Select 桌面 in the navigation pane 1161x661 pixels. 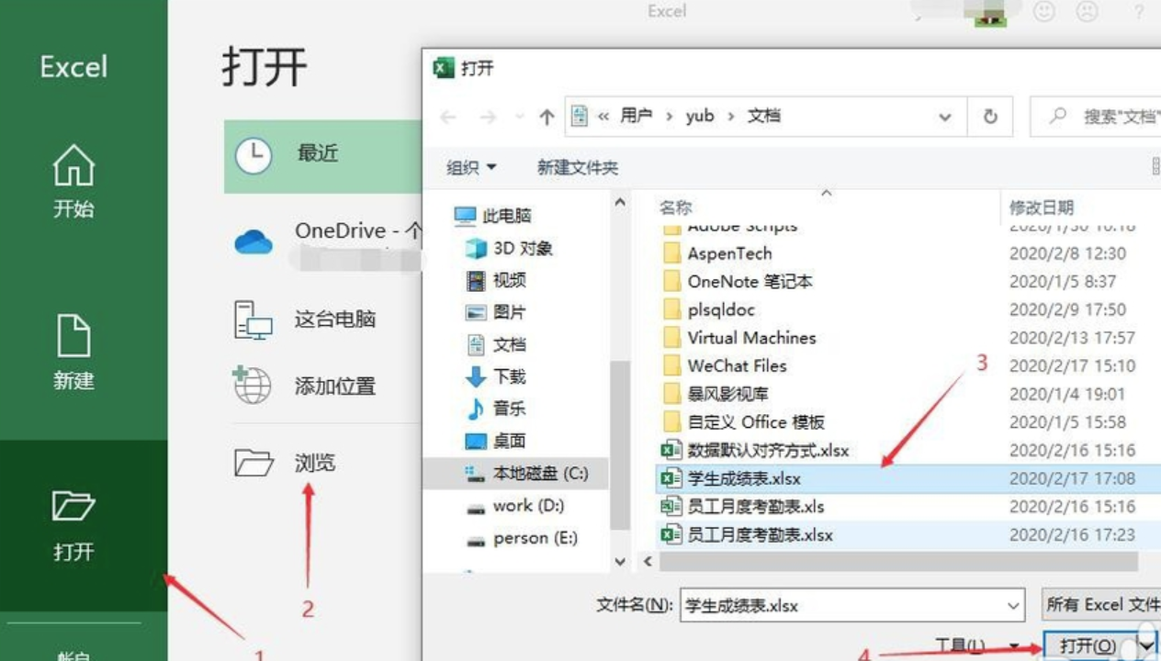[x=496, y=441]
